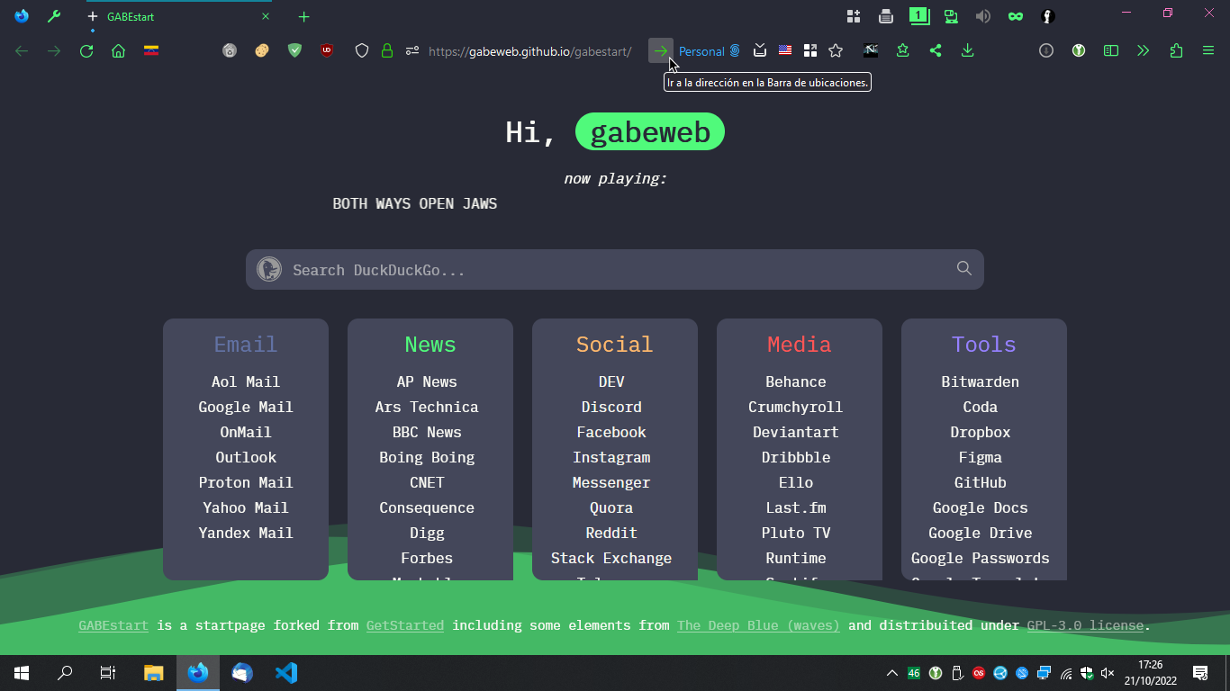
Task: Open the Discord link
Action: (611, 407)
